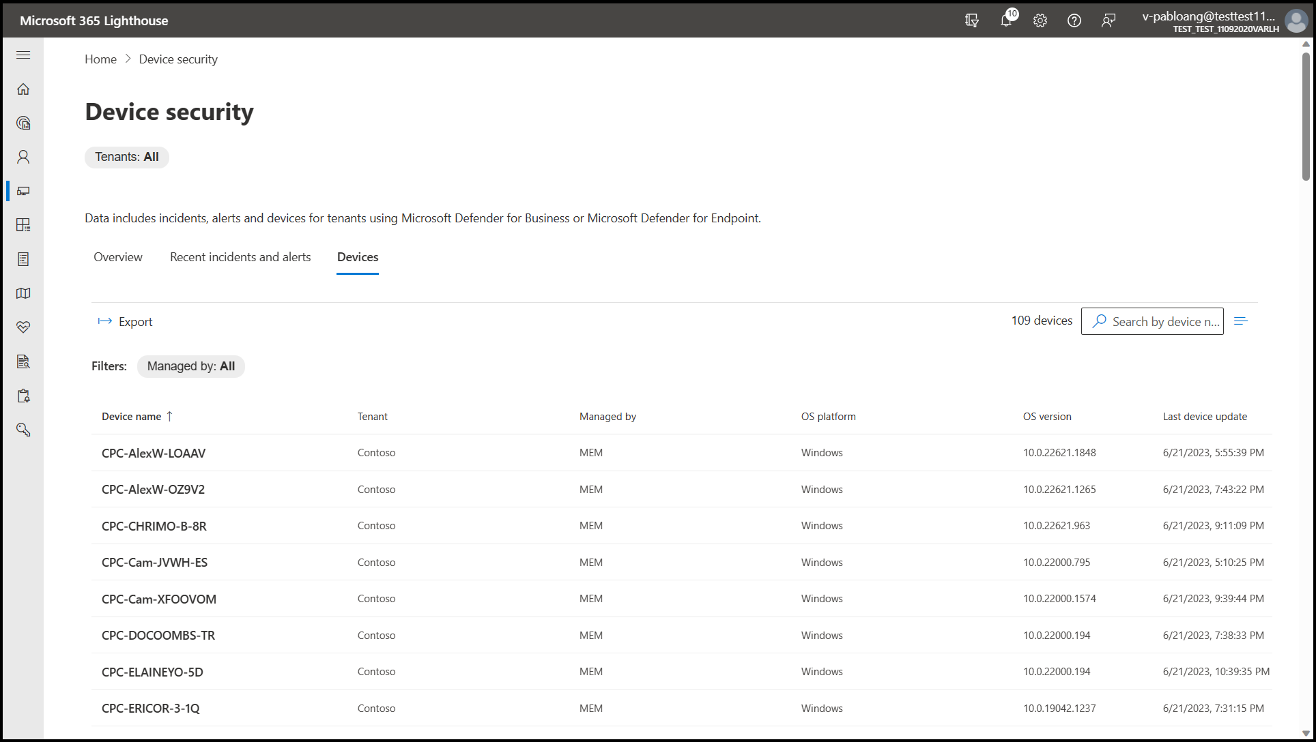
Task: Open Service health heart icon in sidebar
Action: (23, 327)
